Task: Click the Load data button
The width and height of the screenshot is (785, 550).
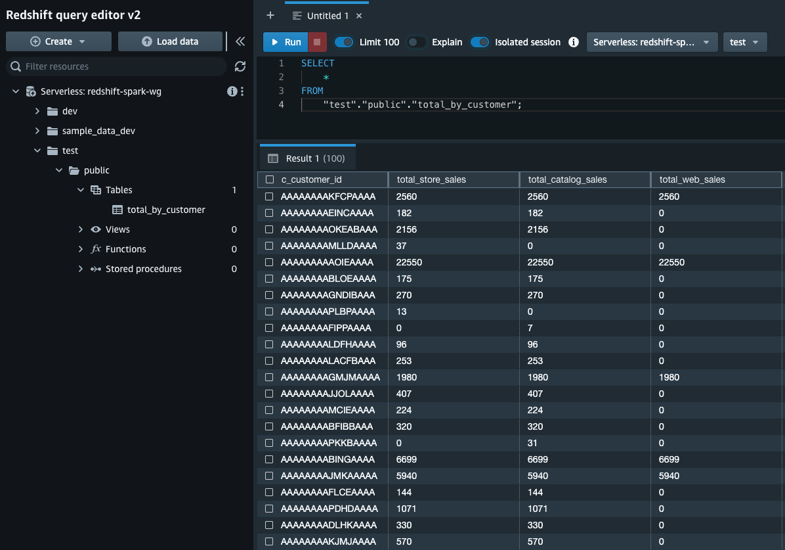Action: [x=170, y=41]
